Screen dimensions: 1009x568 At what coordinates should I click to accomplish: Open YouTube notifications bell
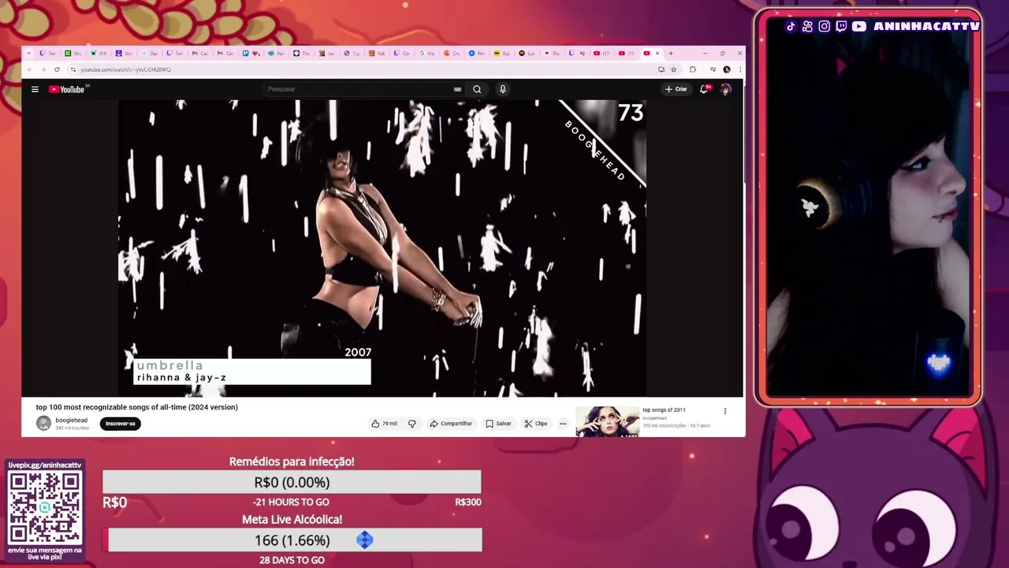tap(705, 89)
